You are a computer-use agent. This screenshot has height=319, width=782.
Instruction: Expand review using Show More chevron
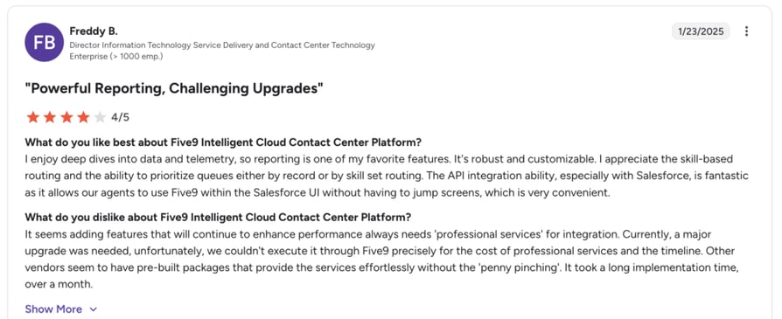click(94, 309)
